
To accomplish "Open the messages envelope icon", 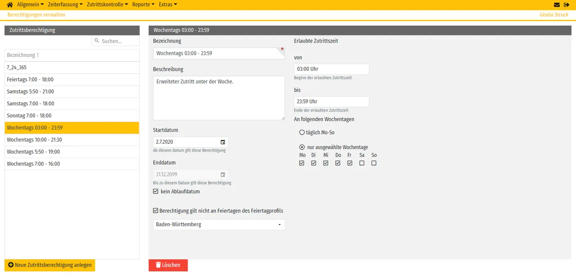I will point(557,5).
